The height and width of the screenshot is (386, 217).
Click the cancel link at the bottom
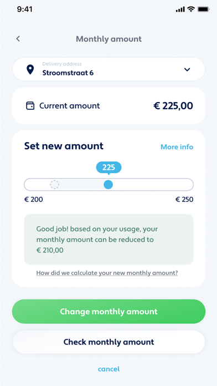pos(108,369)
